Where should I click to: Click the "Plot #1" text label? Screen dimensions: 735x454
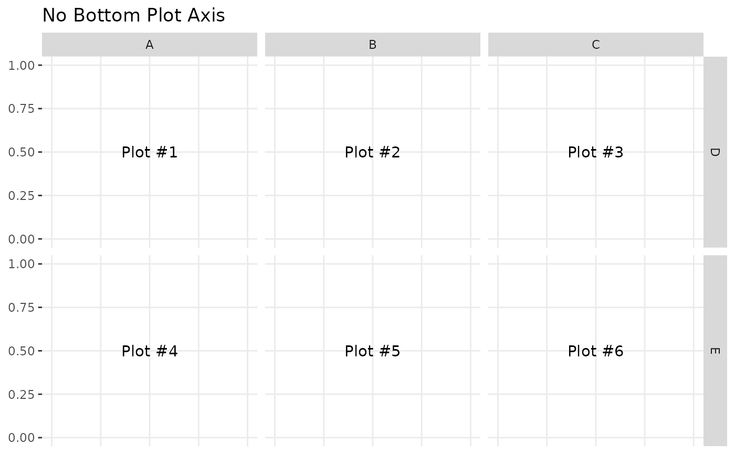click(150, 152)
